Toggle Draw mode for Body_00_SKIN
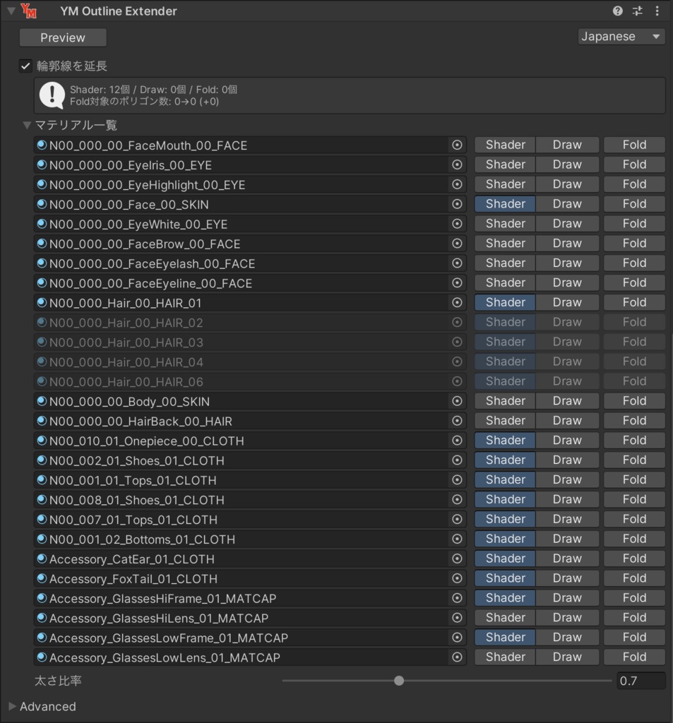 coord(567,401)
